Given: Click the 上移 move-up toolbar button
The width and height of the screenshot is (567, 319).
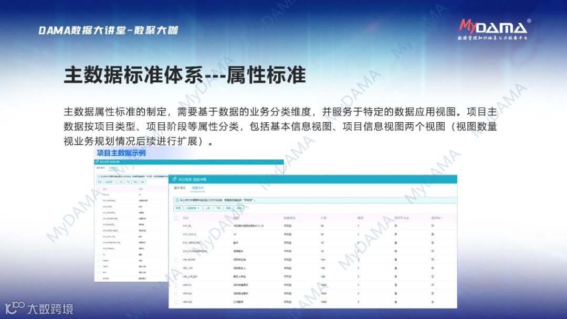Looking at the screenshot, I should pos(207,209).
